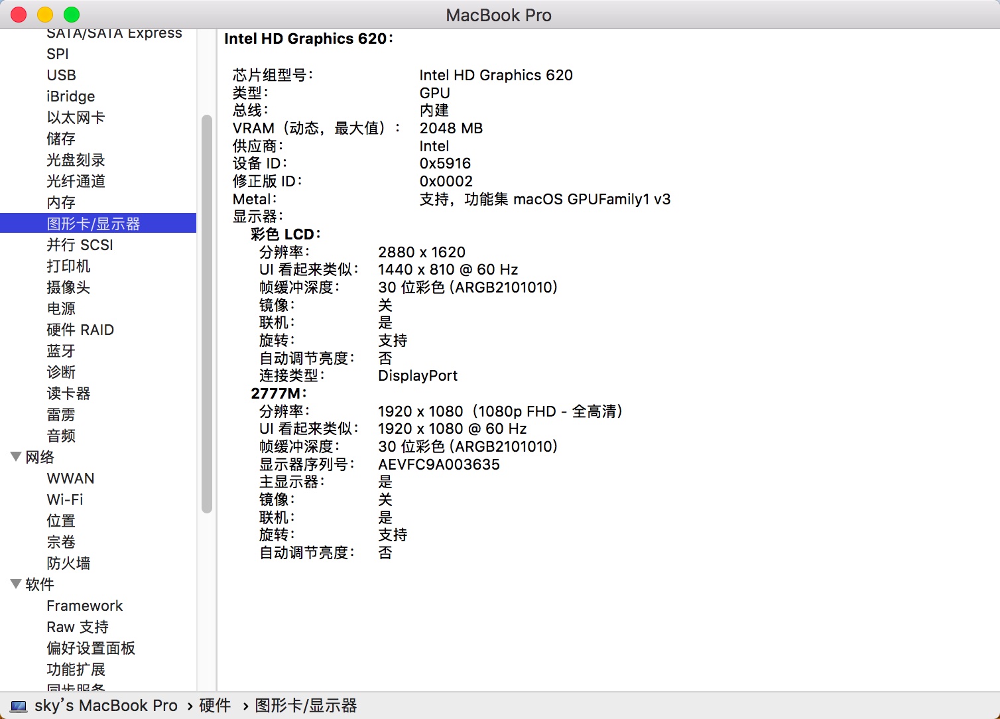Click the MacBook Pro window title

coord(499,15)
